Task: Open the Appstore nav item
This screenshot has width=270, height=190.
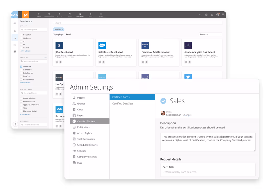Action: pyautogui.click(x=80, y=15)
